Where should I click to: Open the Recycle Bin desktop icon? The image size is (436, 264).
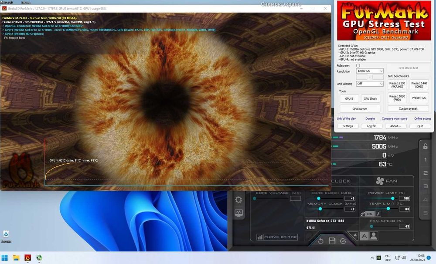pos(6,237)
